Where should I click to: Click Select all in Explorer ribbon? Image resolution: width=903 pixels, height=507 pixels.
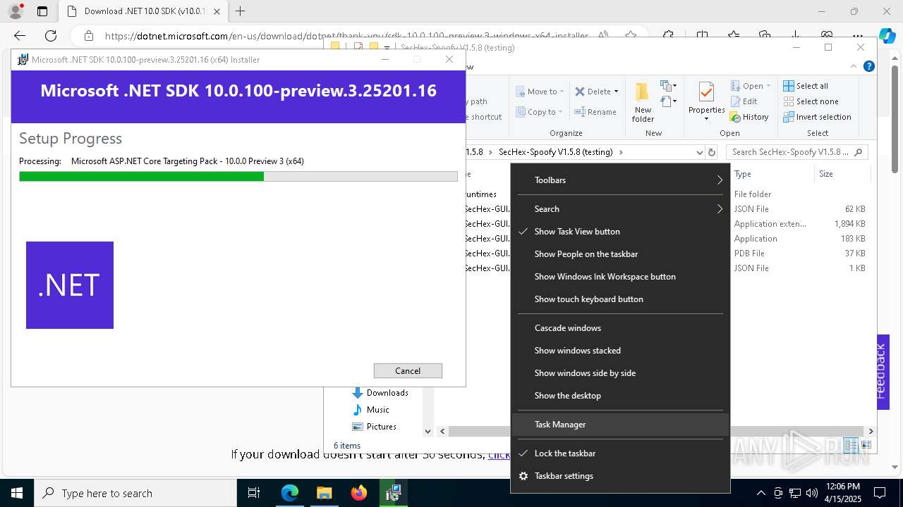[x=806, y=86]
